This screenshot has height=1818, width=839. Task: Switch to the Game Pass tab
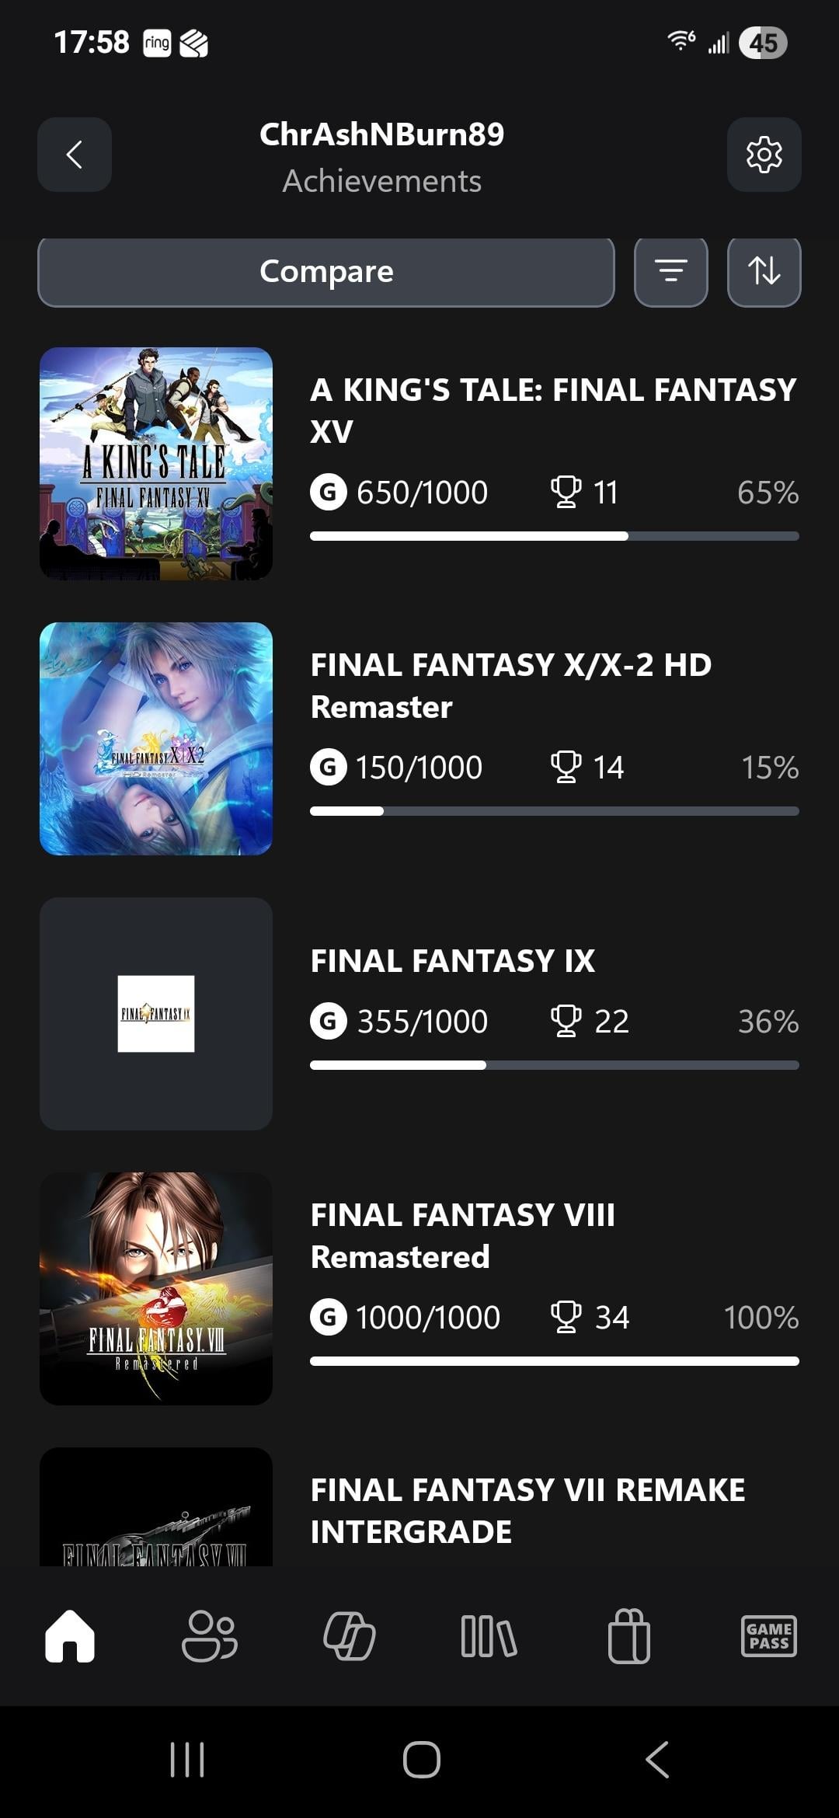pyautogui.click(x=768, y=1635)
